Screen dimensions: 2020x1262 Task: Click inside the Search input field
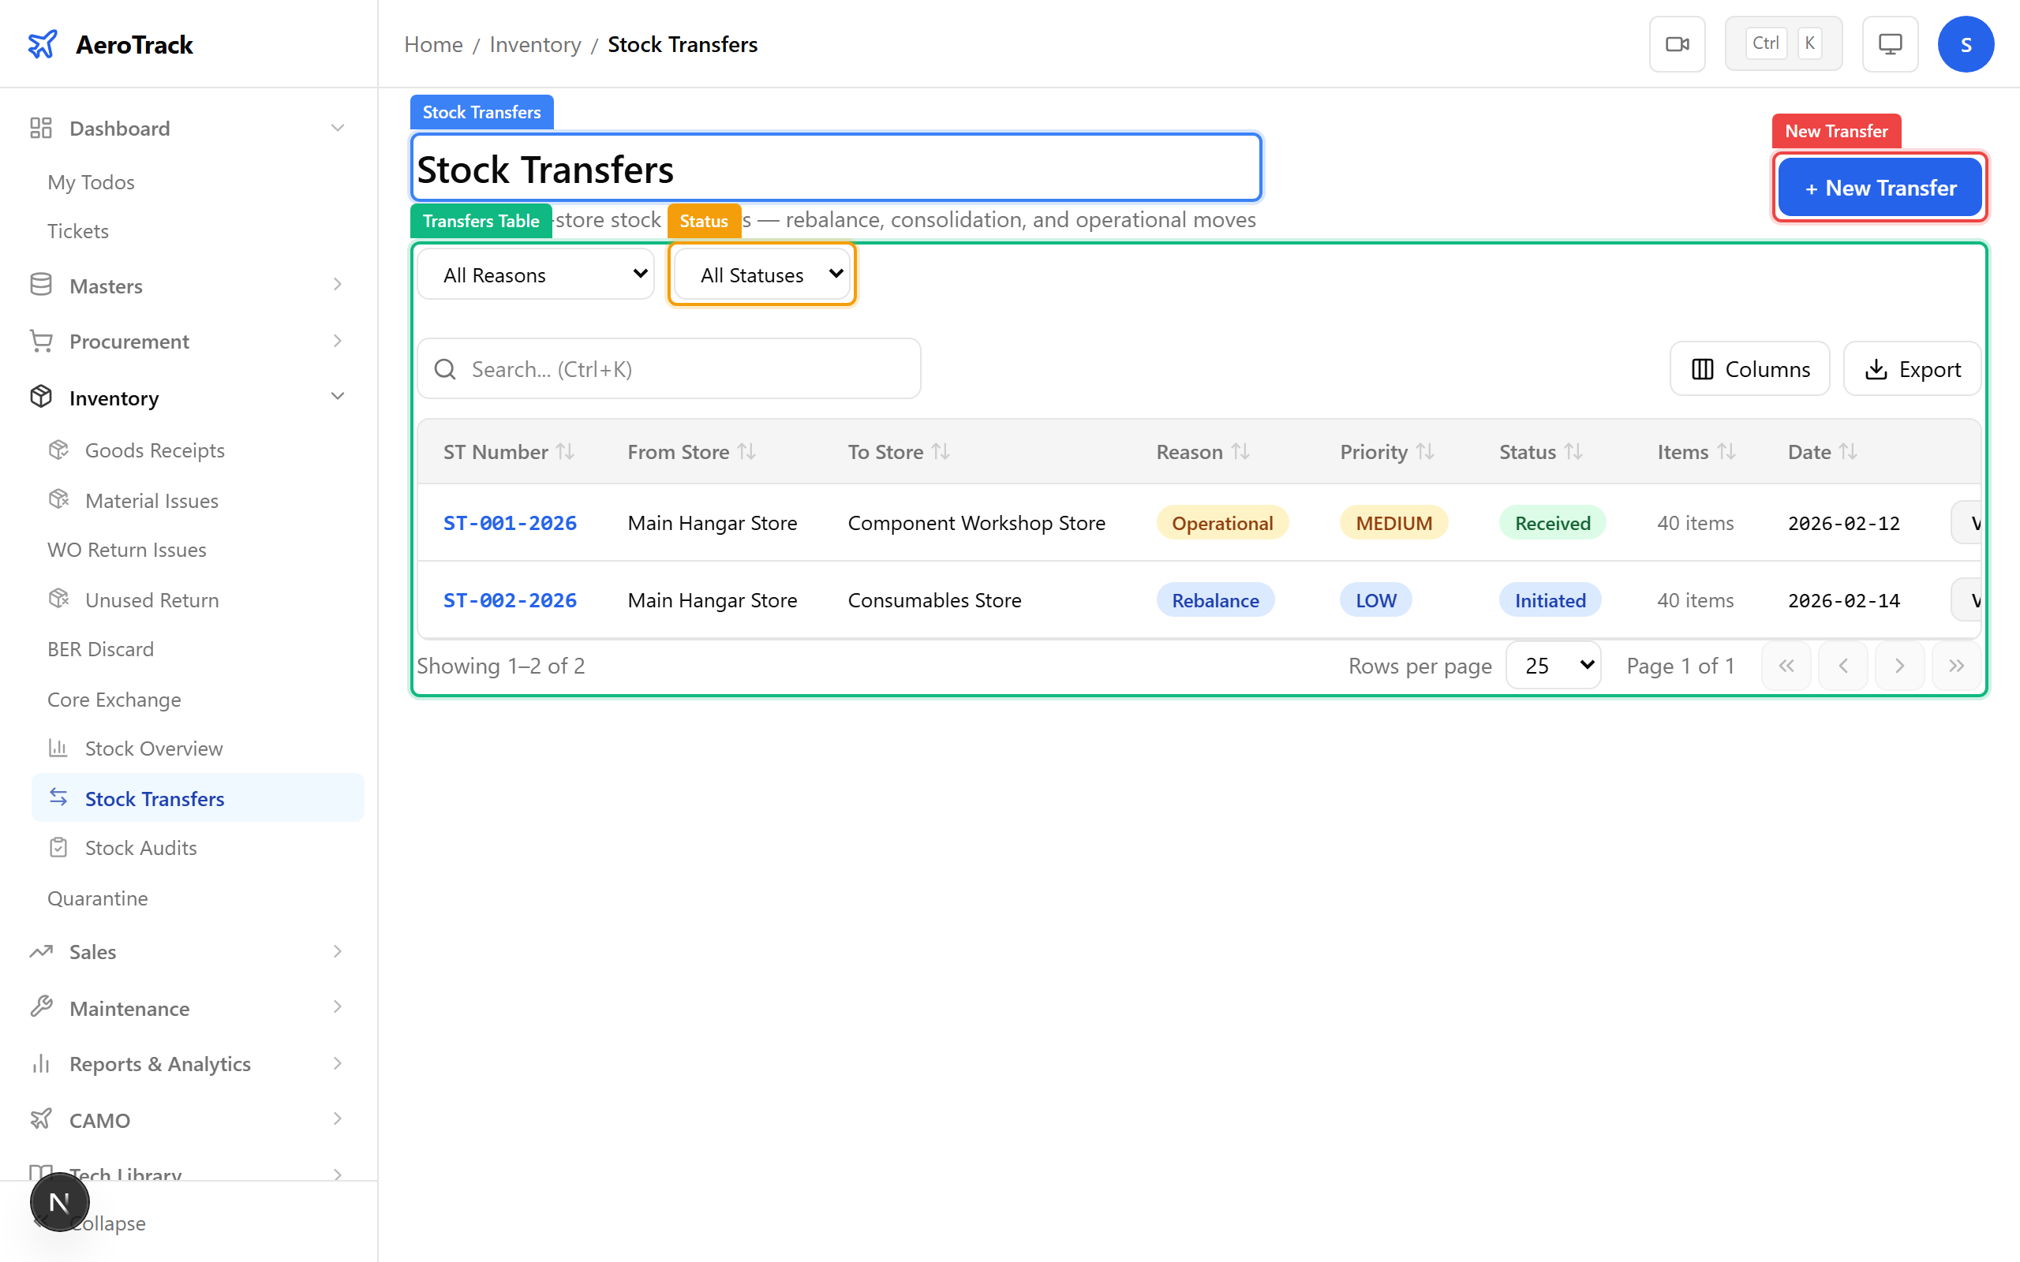(x=667, y=368)
